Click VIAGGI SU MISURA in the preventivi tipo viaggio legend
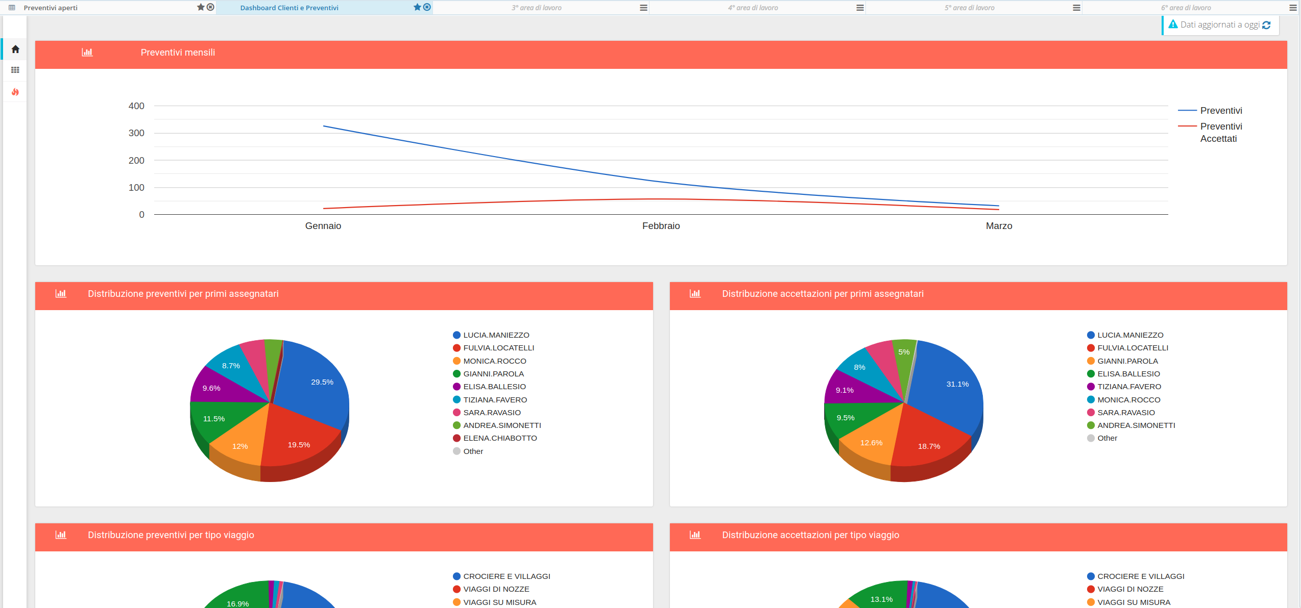The height and width of the screenshot is (608, 1301). click(x=495, y=602)
